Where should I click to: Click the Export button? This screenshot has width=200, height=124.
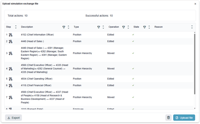[13, 118]
